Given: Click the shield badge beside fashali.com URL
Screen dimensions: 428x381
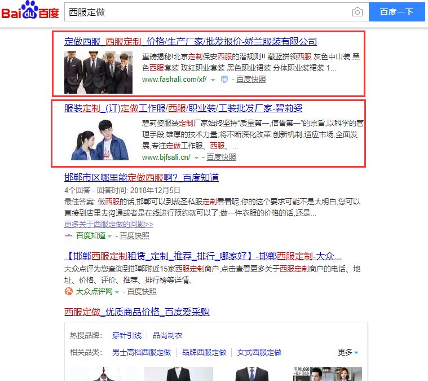Looking at the screenshot, I should [224, 80].
